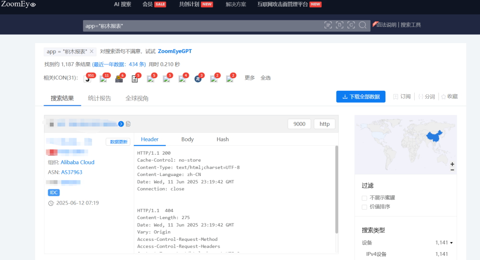Click the IDC tag
This screenshot has width=480, height=260.
54,192
